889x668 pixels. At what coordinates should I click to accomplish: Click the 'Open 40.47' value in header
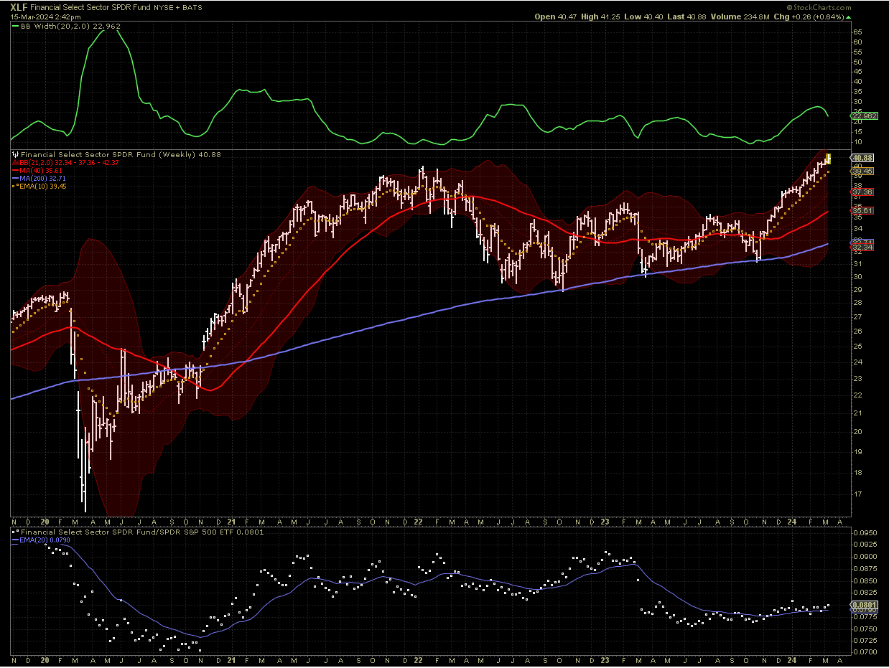pos(556,16)
